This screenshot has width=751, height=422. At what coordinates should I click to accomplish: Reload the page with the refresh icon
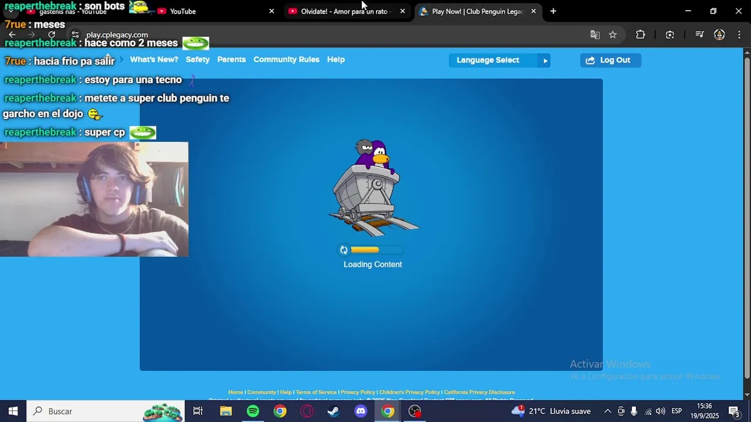52,35
